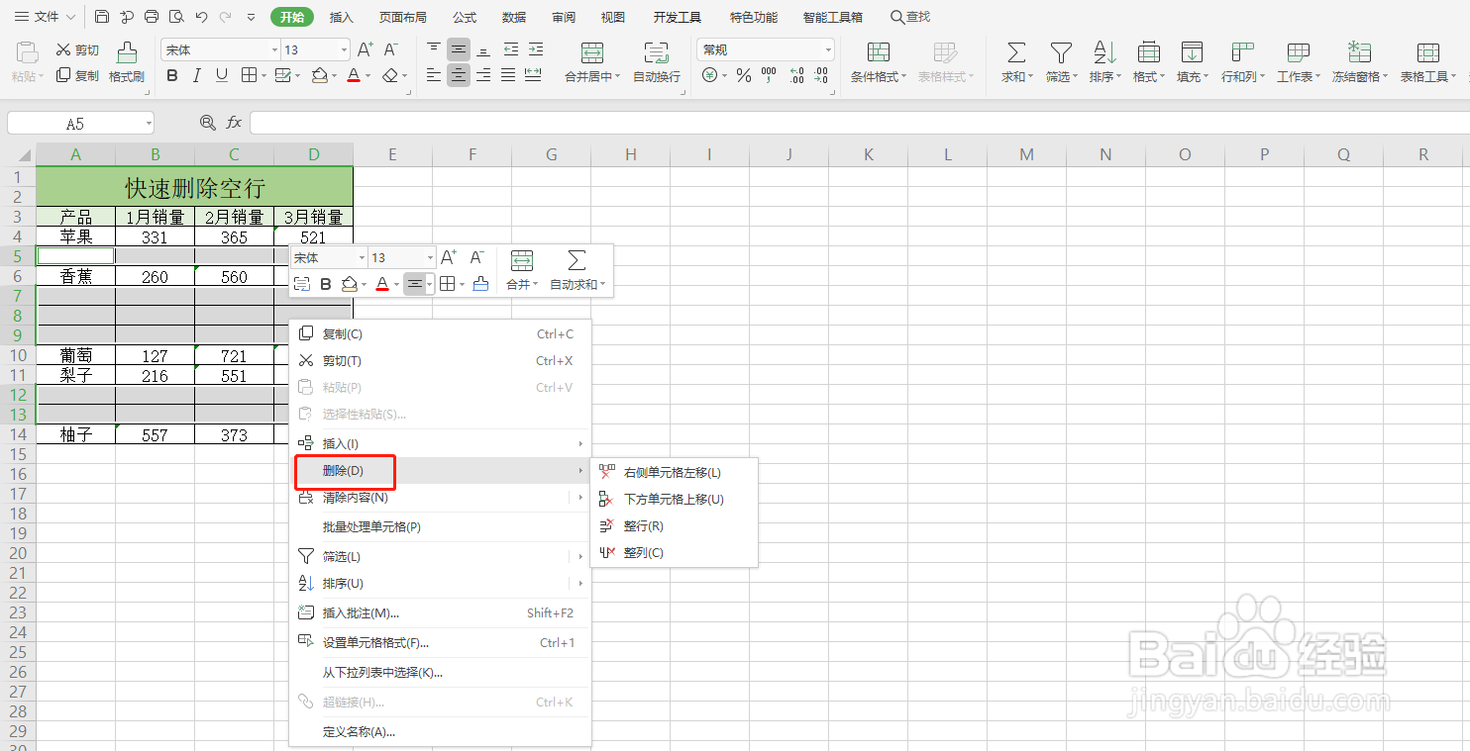The image size is (1470, 751).
Task: Toggle Italic formatting in the ribbon
Action: 197,75
